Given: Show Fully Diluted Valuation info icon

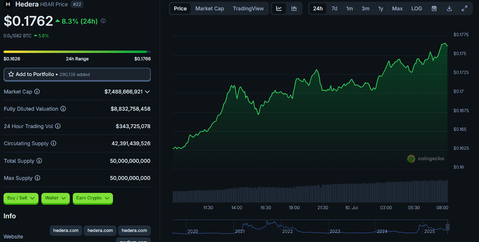Looking at the screenshot, I should (x=63, y=109).
